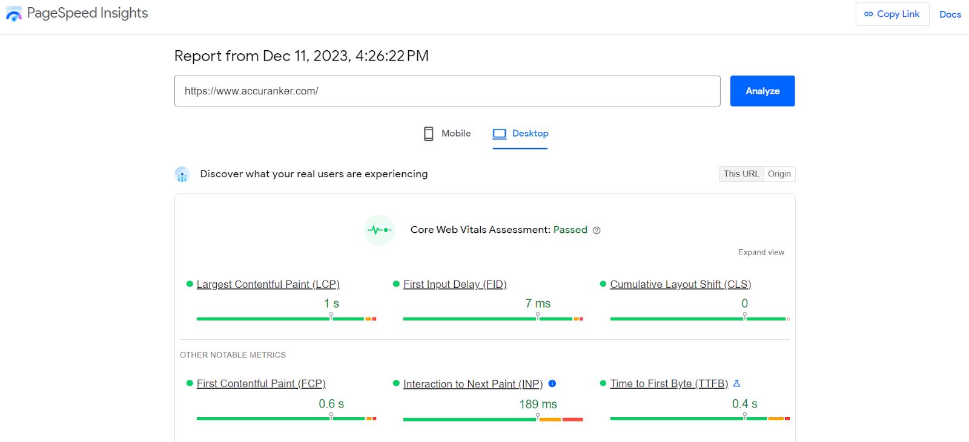969x442 pixels.
Task: Click the CLS value '0'
Action: click(x=745, y=304)
